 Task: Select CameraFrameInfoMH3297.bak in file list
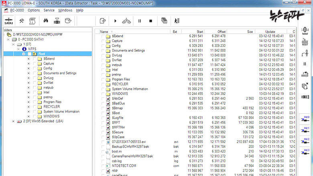click(x=132, y=156)
